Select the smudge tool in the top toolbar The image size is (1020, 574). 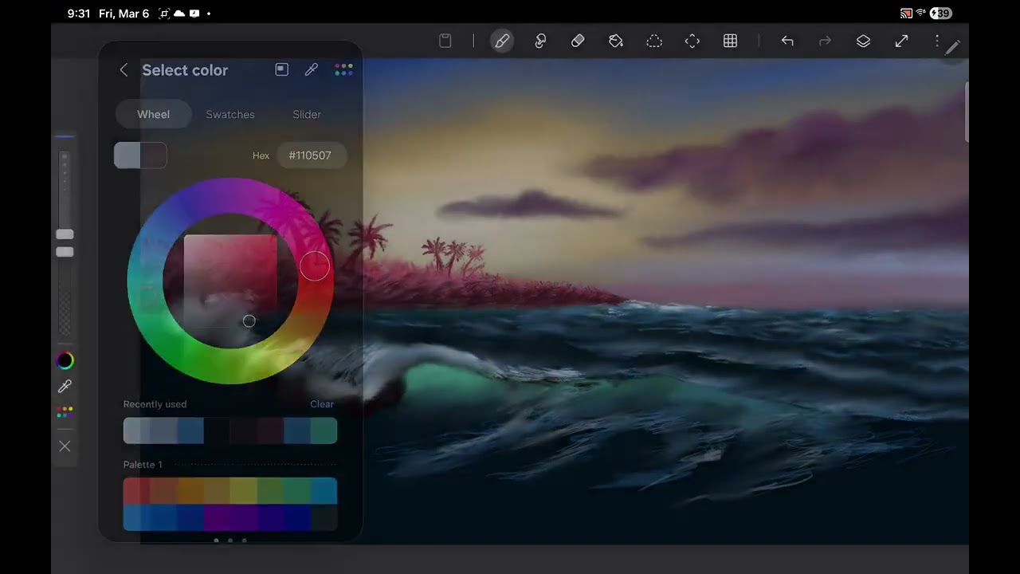coord(540,41)
